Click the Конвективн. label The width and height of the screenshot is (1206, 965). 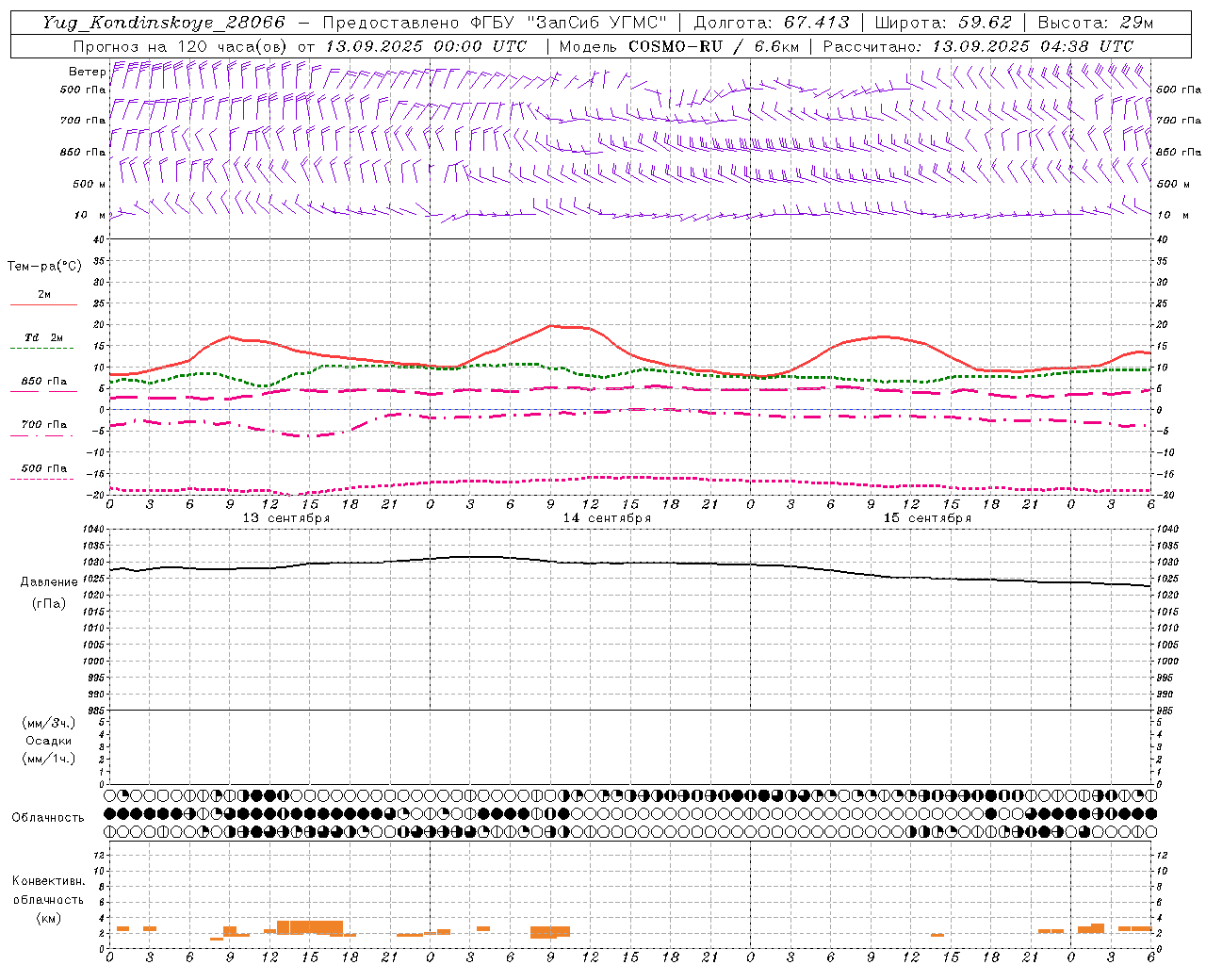(49, 881)
